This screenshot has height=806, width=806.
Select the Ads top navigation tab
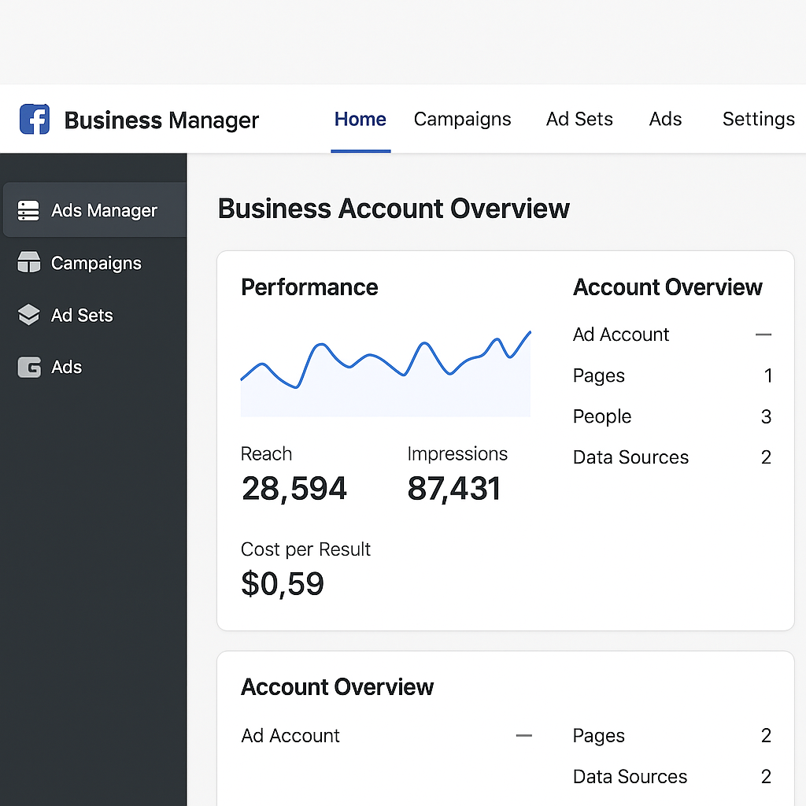tap(665, 120)
